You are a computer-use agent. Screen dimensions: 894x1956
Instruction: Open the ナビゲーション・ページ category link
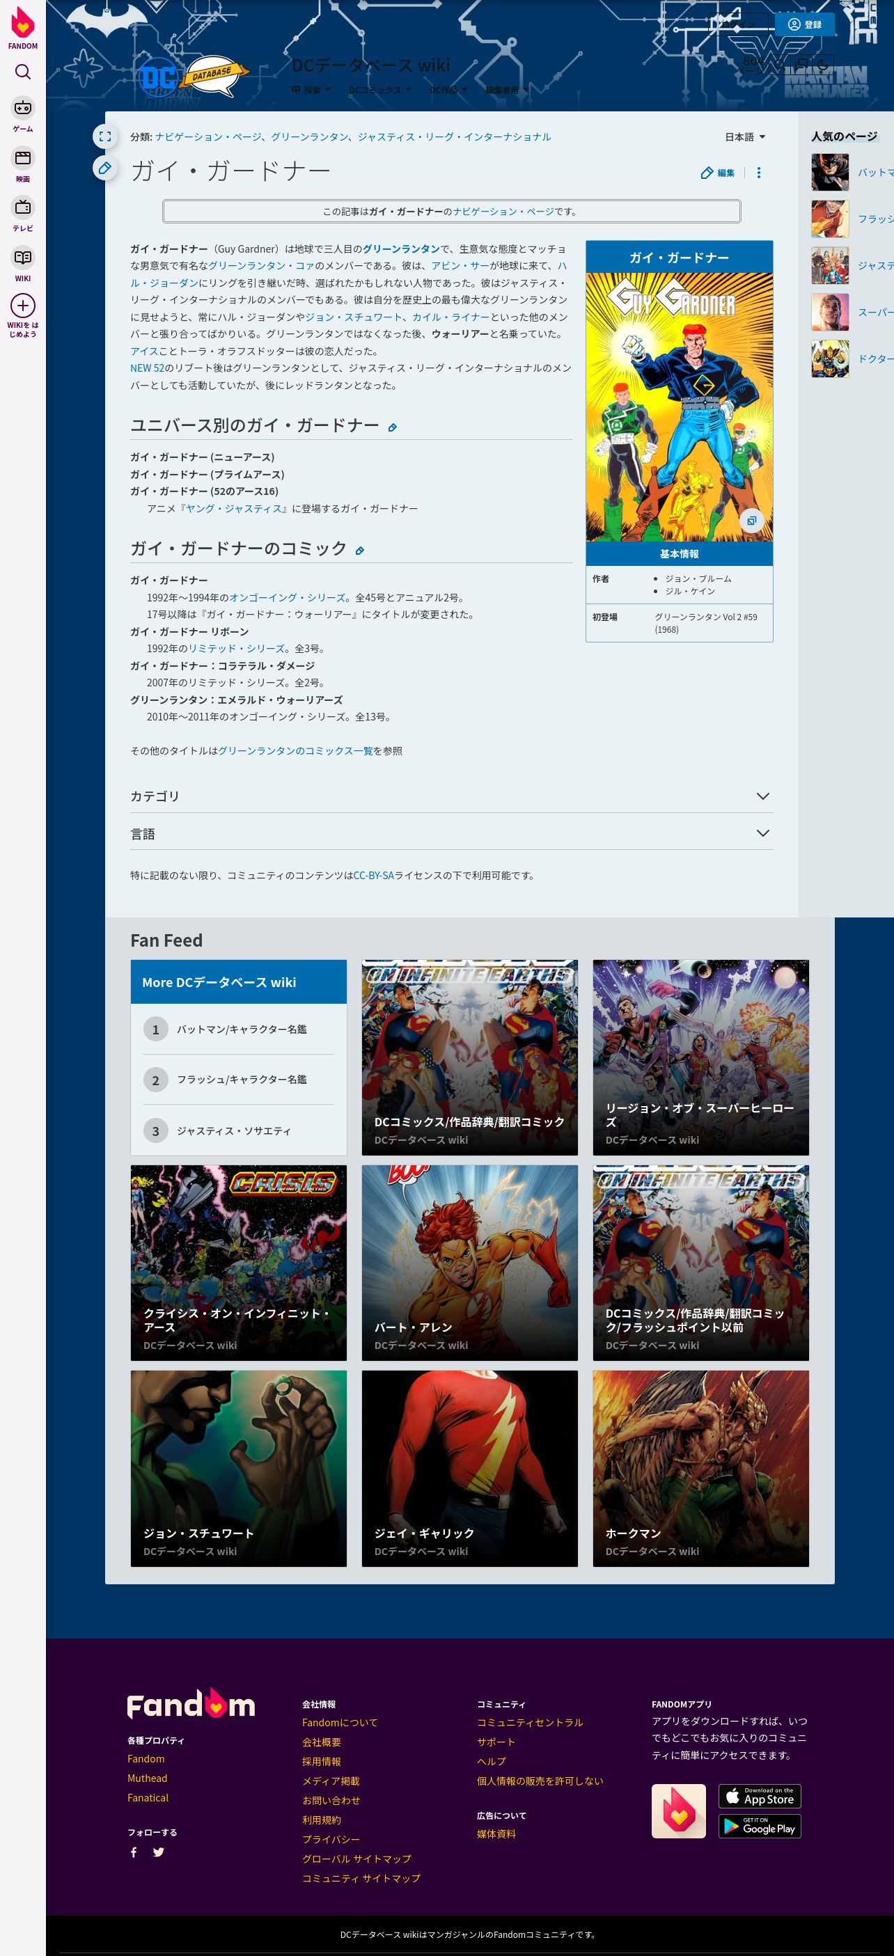point(208,136)
